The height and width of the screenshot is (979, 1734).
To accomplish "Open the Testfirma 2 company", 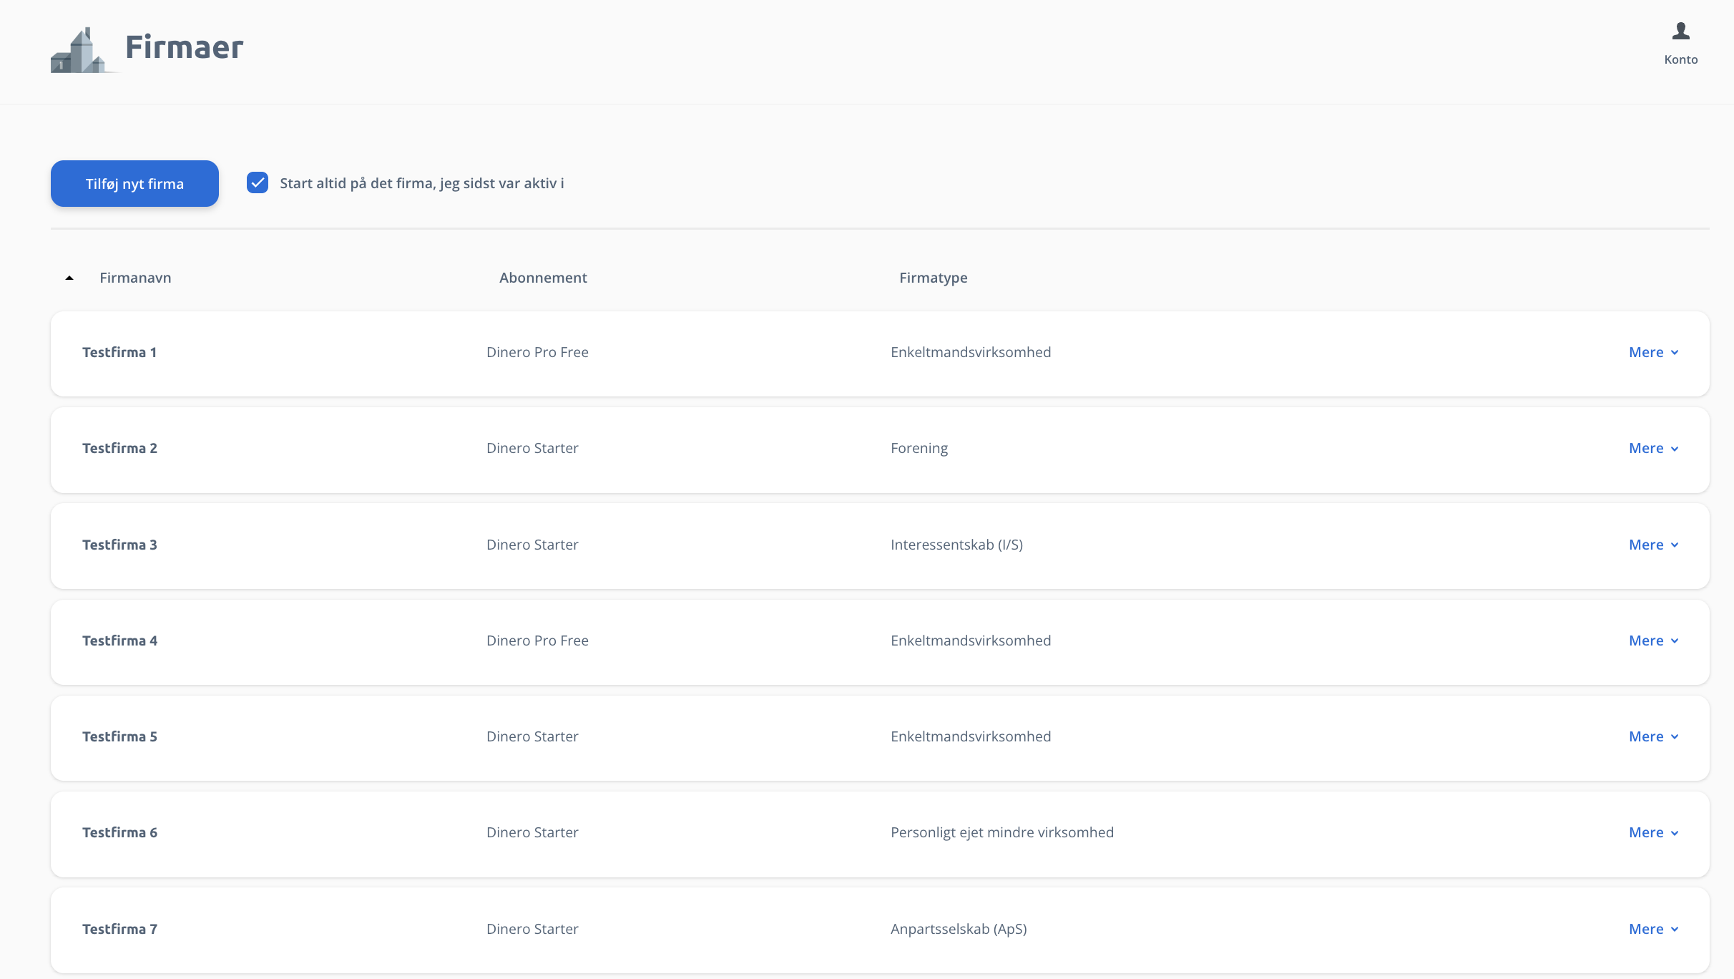I will click(x=119, y=448).
